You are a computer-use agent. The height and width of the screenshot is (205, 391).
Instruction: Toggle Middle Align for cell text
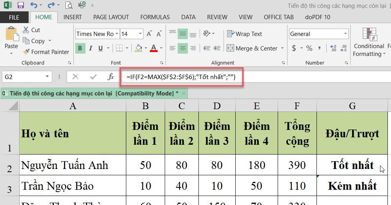(x=182, y=34)
